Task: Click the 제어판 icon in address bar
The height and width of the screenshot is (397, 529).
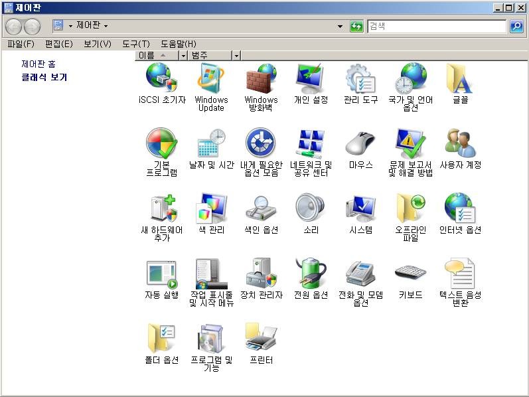Action: [58, 25]
